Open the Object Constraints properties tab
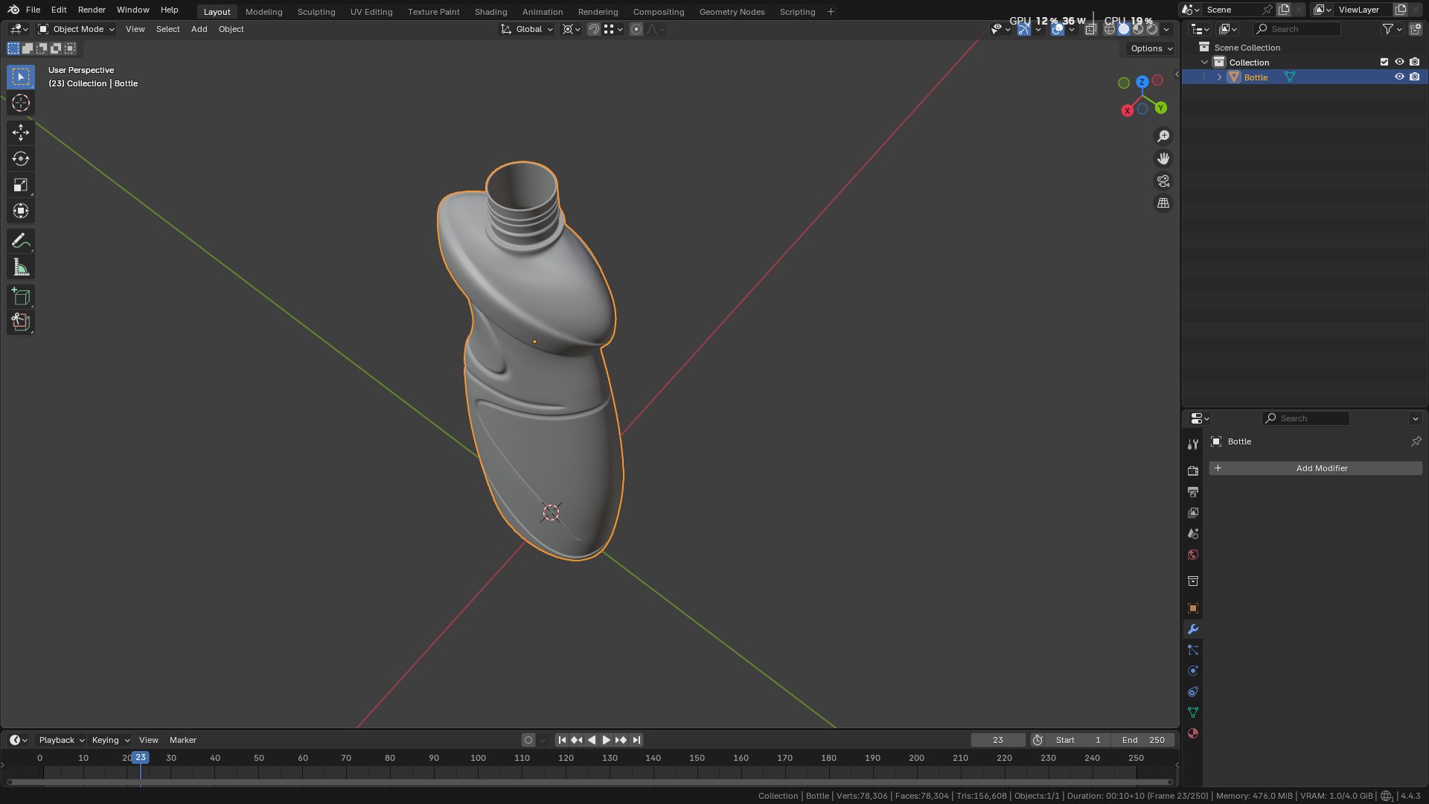The height and width of the screenshot is (804, 1429). (x=1193, y=692)
